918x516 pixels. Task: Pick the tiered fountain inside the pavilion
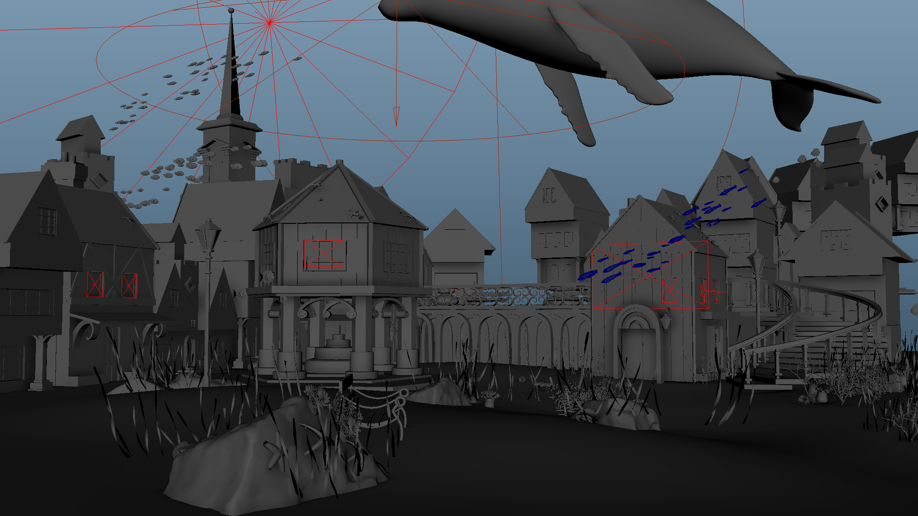tap(337, 353)
